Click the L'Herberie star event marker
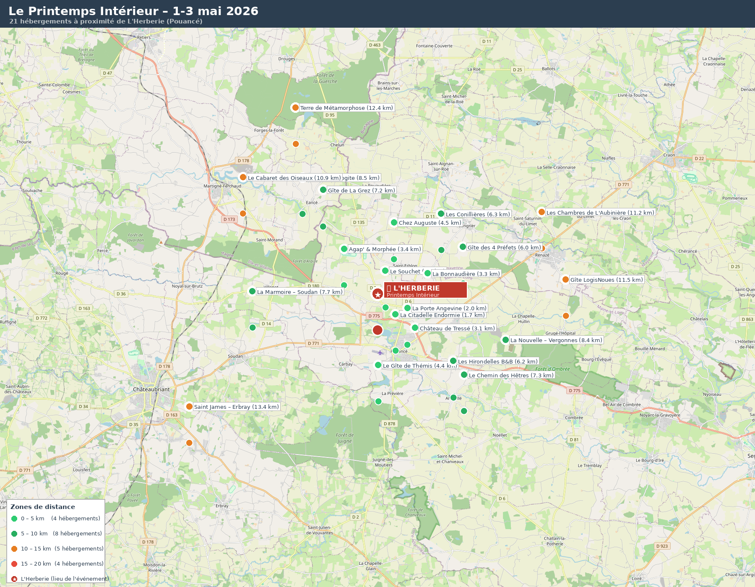Image resolution: width=755 pixels, height=587 pixels. click(x=377, y=294)
